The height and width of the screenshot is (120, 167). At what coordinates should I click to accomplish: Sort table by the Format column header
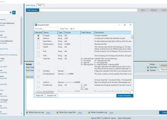click(72, 33)
